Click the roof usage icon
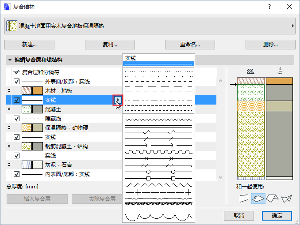Screen dimensions: 300x225 [x=273, y=199]
